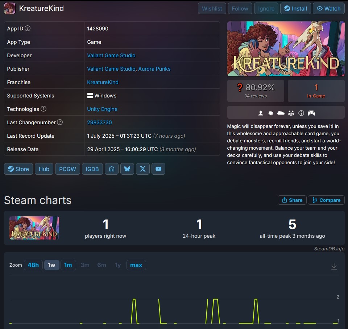Click the App ID help question icon
This screenshot has width=348, height=329.
click(28, 28)
